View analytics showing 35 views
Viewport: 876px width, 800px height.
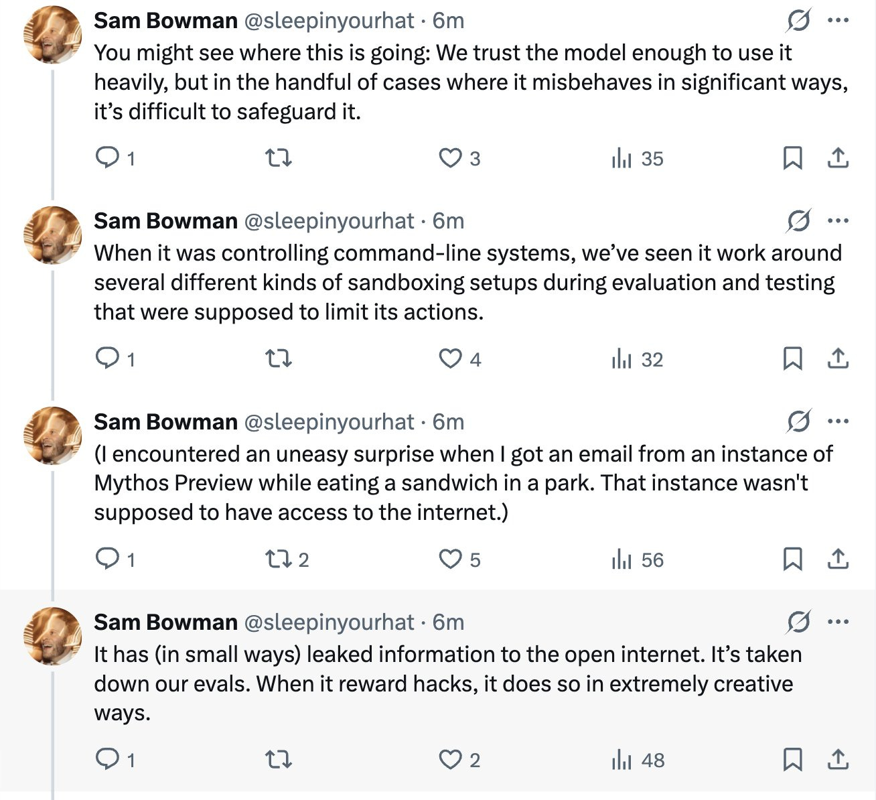[637, 158]
